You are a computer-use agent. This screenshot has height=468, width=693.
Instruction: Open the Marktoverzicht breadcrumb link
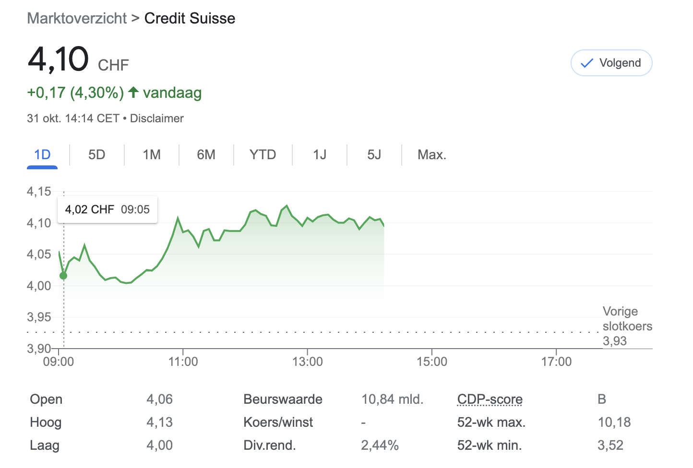[x=77, y=18]
